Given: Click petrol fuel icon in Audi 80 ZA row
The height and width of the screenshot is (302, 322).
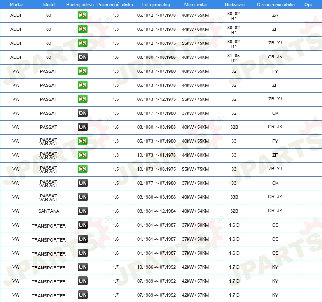Looking at the screenshot, I should 82,15.
